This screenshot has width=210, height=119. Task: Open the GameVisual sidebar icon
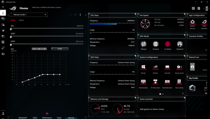(3, 31)
